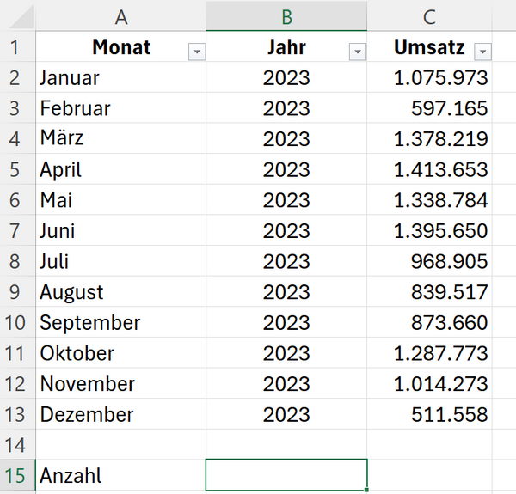Viewport: 516px width, 494px height.
Task: Click the cell containing Januar
Action: click(121, 77)
